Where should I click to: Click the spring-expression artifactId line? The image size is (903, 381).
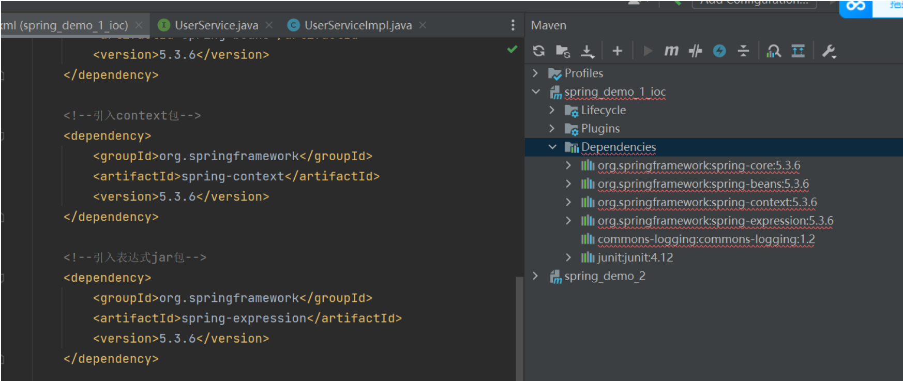click(x=247, y=318)
